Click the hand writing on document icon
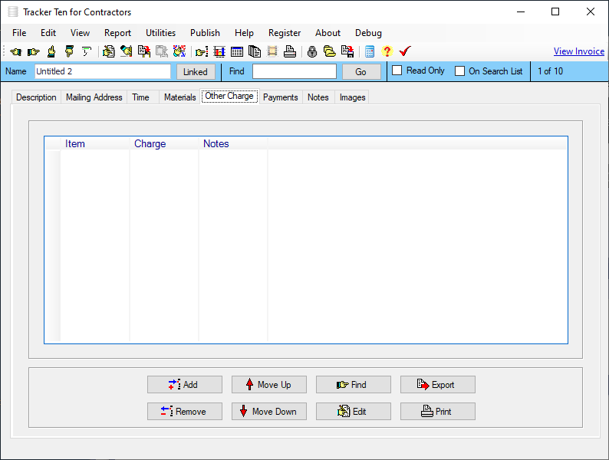The width and height of the screenshot is (609, 460). [x=108, y=51]
